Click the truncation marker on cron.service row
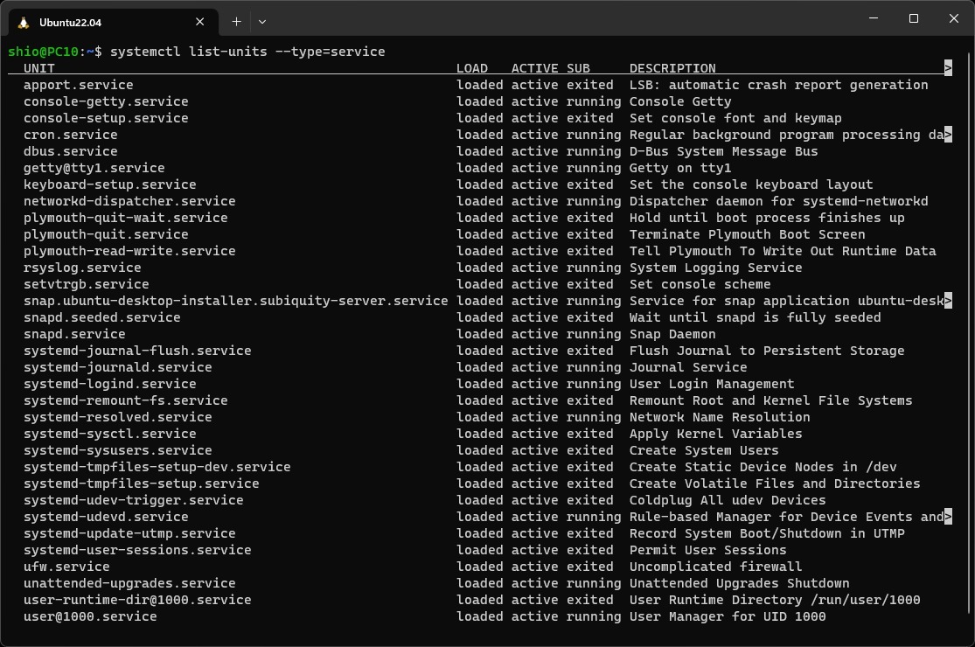This screenshot has height=647, width=975. (948, 135)
